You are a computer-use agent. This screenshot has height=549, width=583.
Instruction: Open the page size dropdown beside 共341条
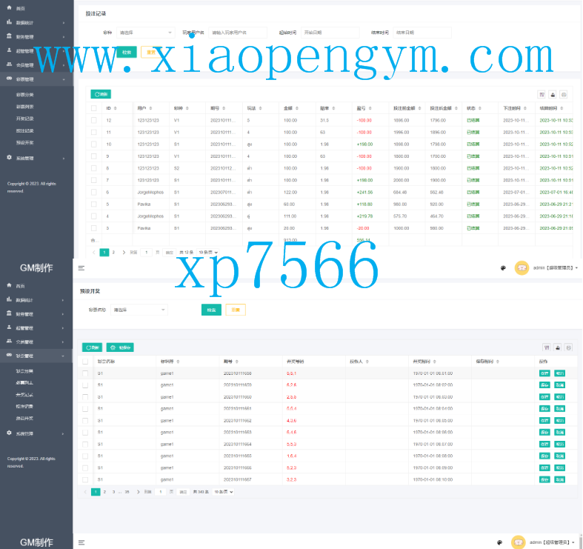pyautogui.click(x=223, y=491)
